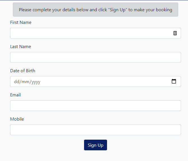This screenshot has height=161, width=188.
Task: Click the gray instruction banner's opening word Please
Action: [x=25, y=10]
